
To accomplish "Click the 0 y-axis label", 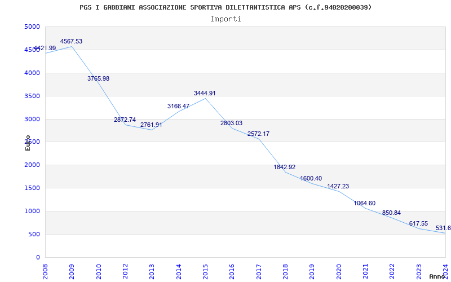I will pyautogui.click(x=38, y=257).
